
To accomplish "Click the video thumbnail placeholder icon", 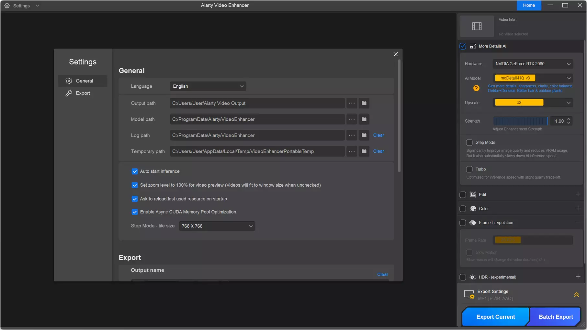I will pos(477,26).
